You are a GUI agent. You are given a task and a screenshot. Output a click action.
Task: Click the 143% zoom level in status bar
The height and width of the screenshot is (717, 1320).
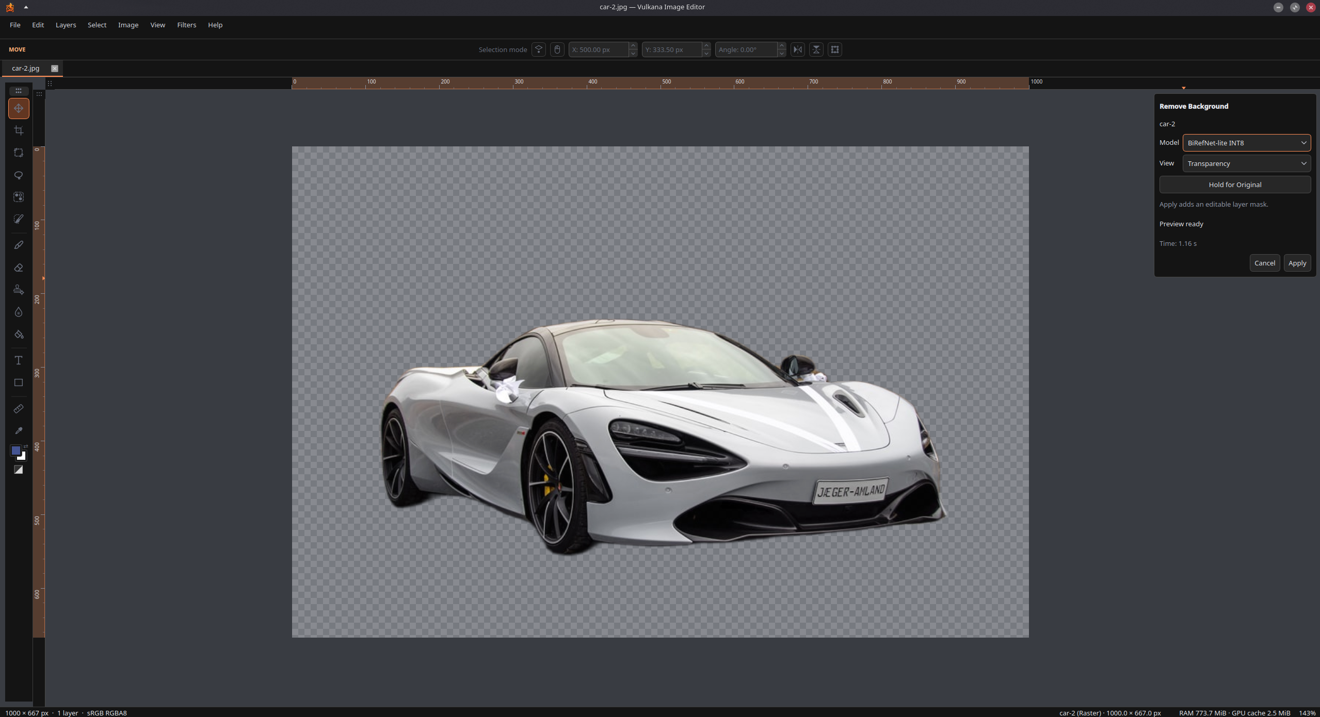coord(1307,713)
